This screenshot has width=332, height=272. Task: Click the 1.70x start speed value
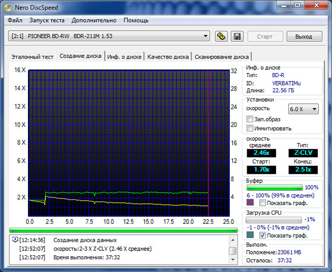coord(261,169)
